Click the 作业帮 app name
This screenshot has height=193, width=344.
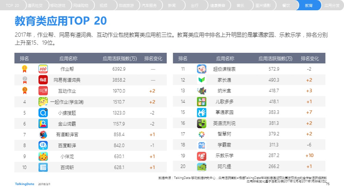pyautogui.click(x=67, y=69)
